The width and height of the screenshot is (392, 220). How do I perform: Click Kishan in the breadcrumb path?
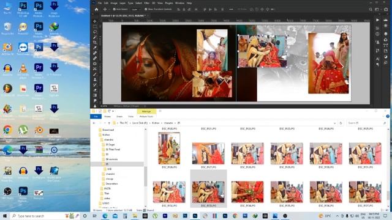pyautogui.click(x=156, y=123)
